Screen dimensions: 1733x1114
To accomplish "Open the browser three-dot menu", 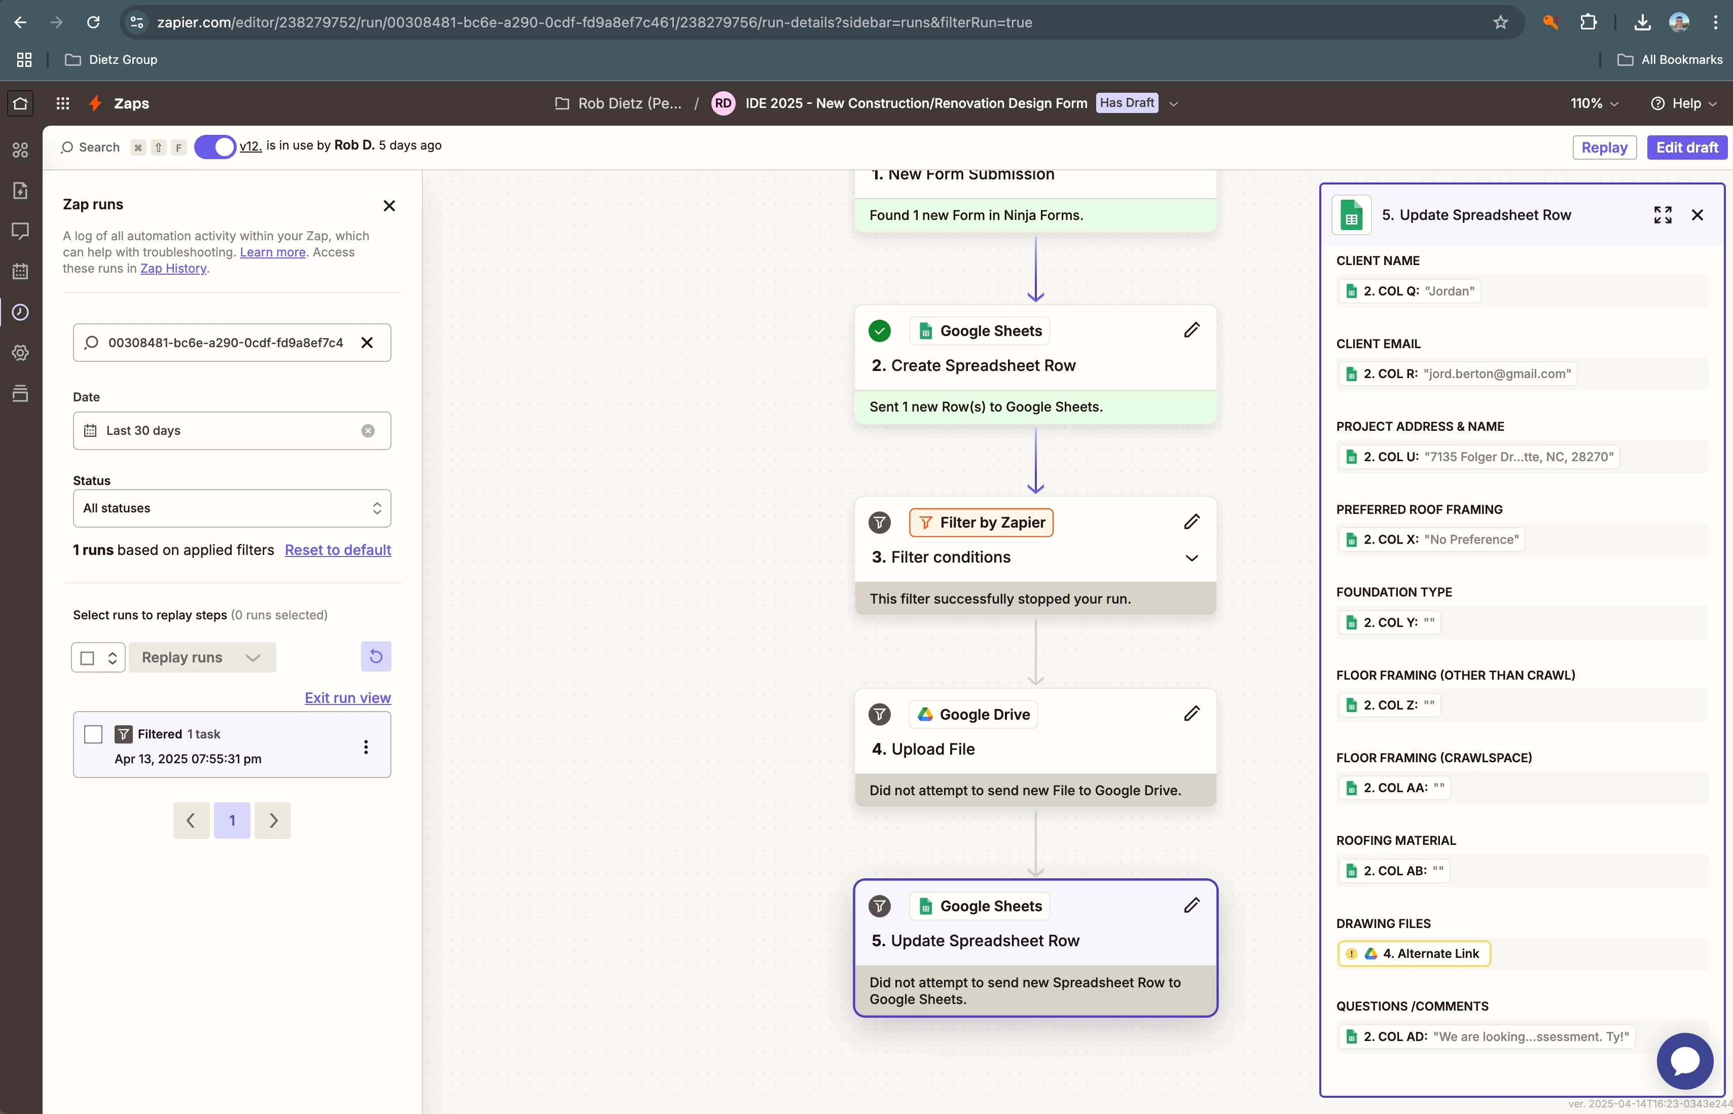I will click(1716, 22).
